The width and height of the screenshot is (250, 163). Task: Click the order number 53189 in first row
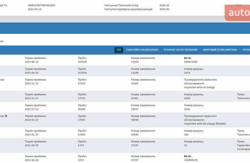135,62
